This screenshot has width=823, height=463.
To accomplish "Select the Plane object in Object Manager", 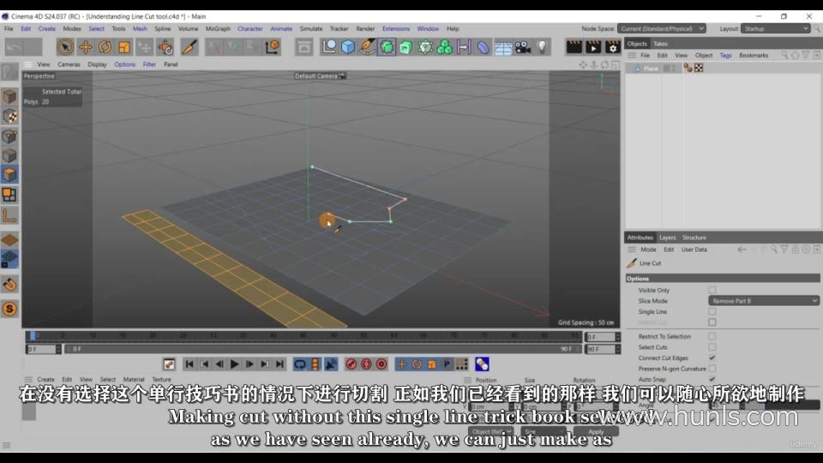I will [651, 69].
